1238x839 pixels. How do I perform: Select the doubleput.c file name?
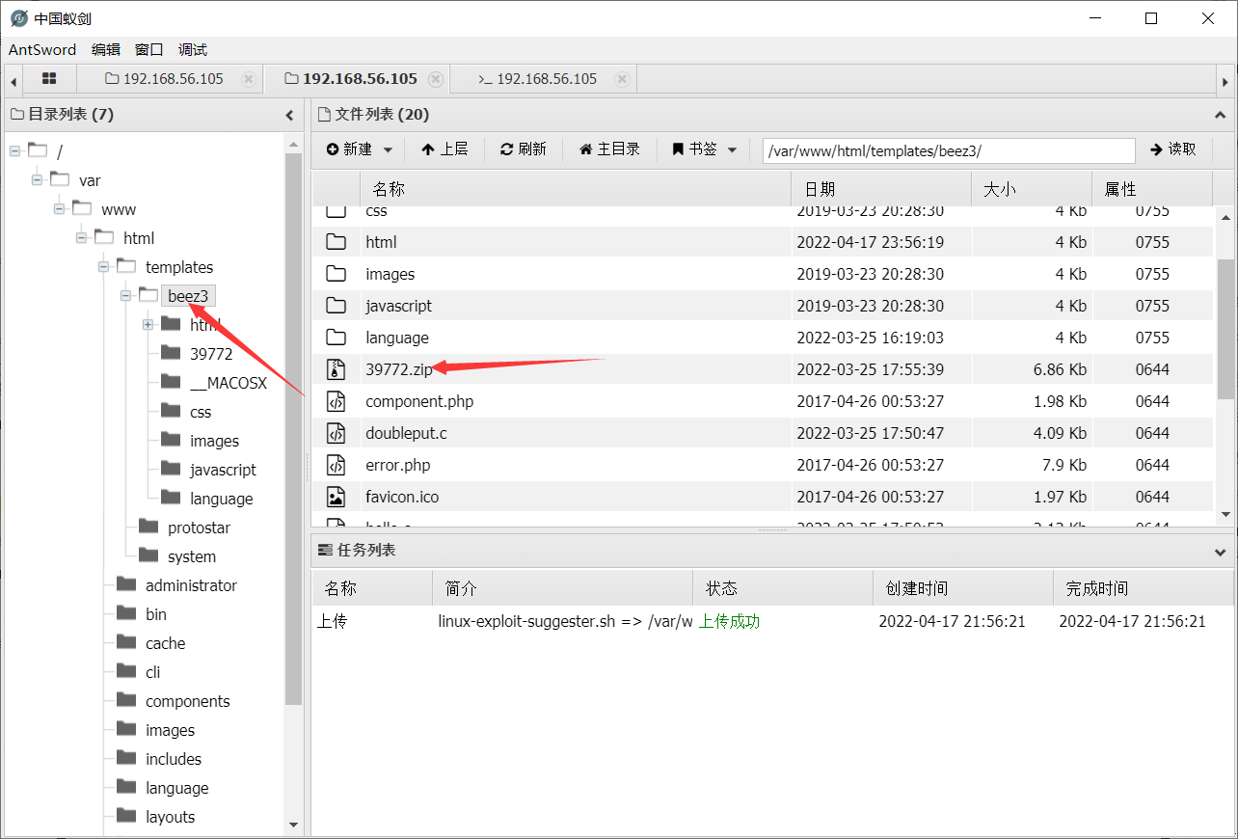407,433
